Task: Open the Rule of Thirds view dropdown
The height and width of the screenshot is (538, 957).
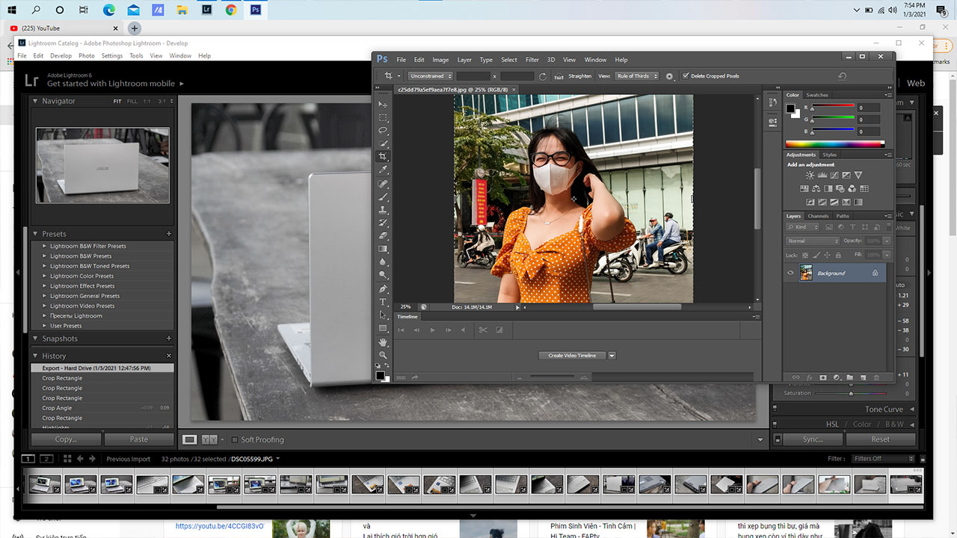Action: pyautogui.click(x=637, y=76)
